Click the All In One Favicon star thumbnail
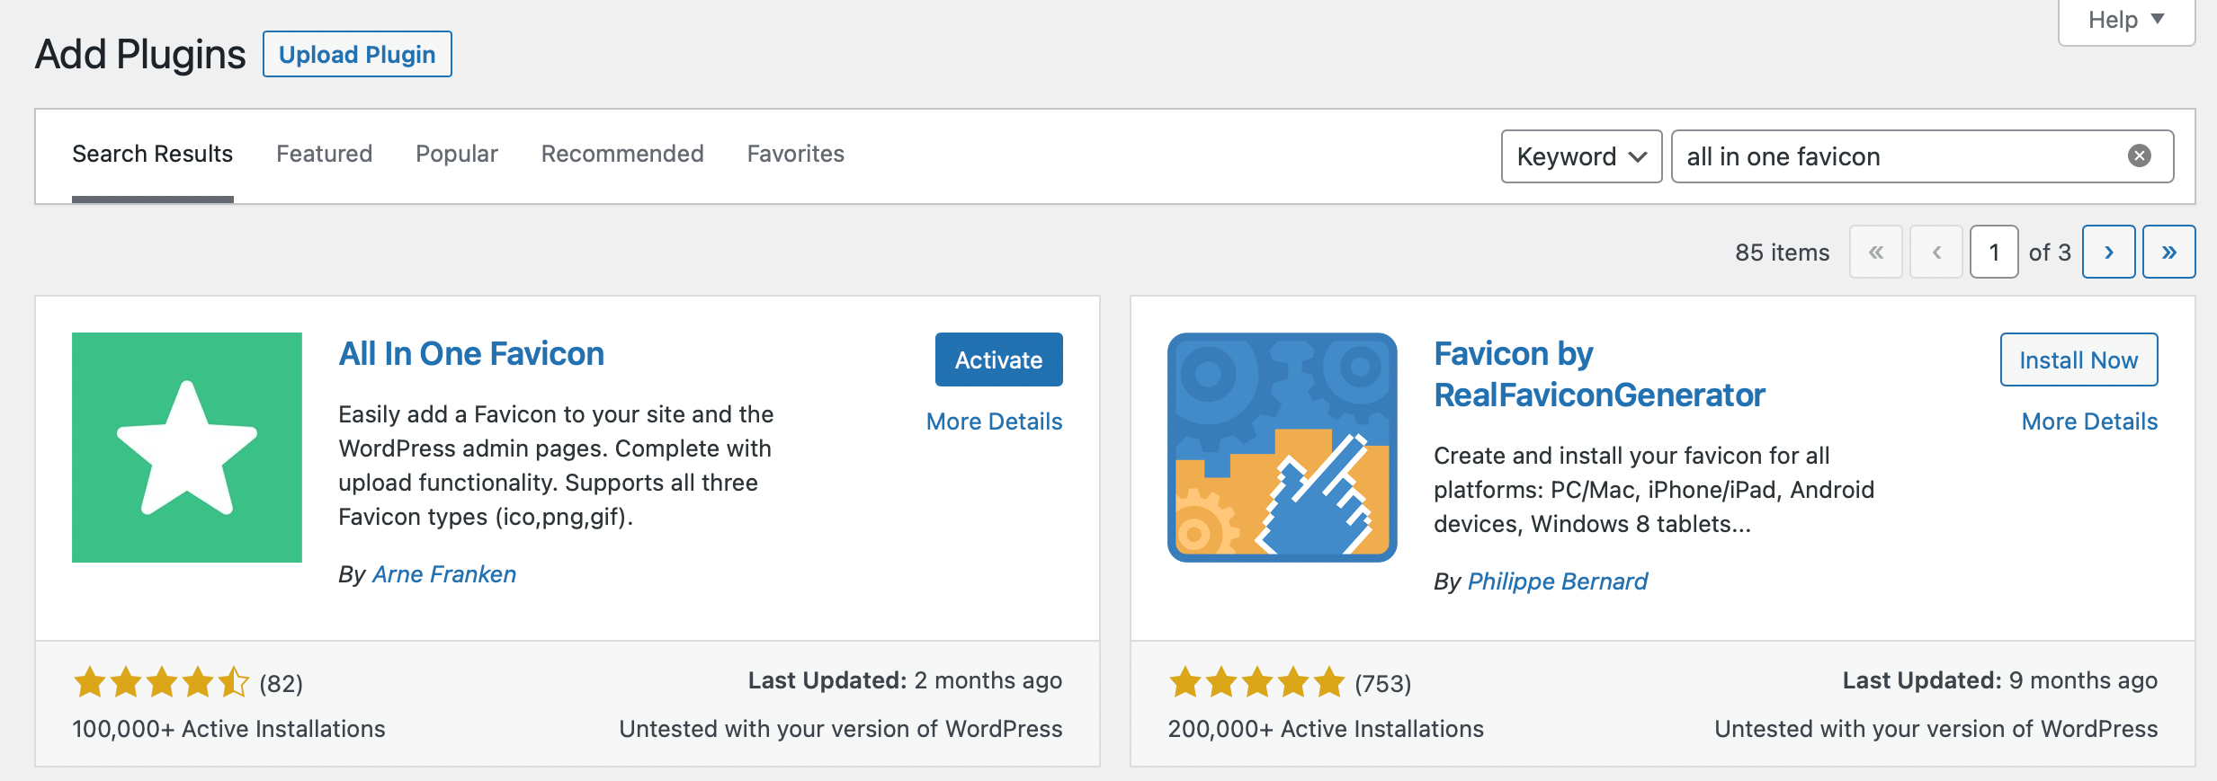2217x781 pixels. tap(187, 448)
